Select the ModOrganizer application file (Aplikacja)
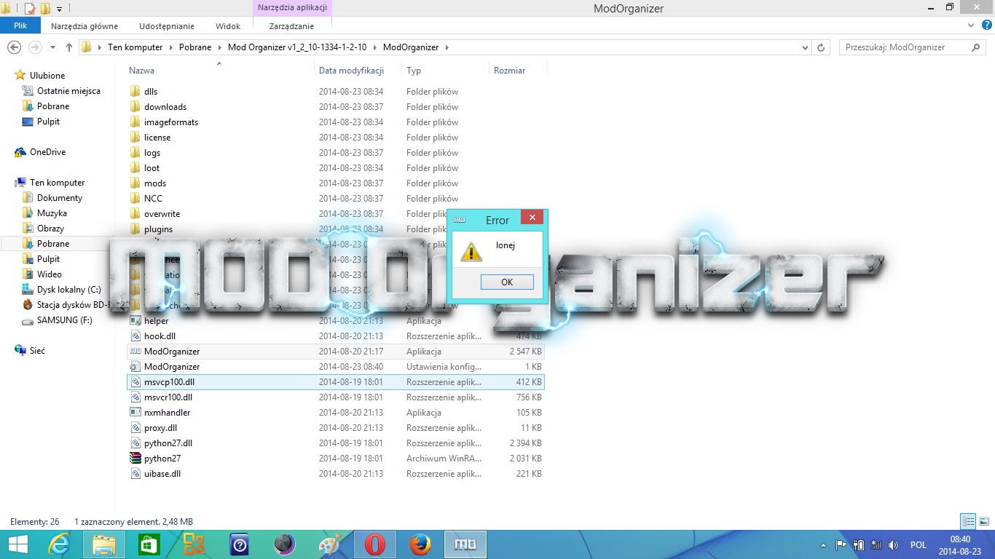 [x=335, y=352]
